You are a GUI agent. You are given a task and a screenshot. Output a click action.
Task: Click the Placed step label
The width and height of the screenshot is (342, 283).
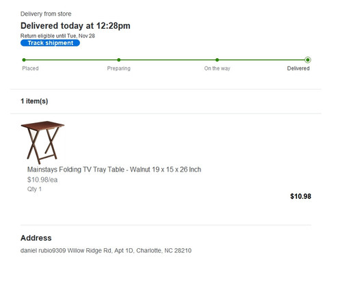(x=30, y=68)
